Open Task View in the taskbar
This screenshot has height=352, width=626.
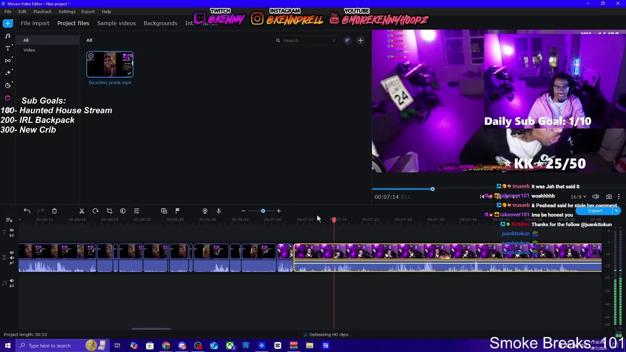[117, 346]
